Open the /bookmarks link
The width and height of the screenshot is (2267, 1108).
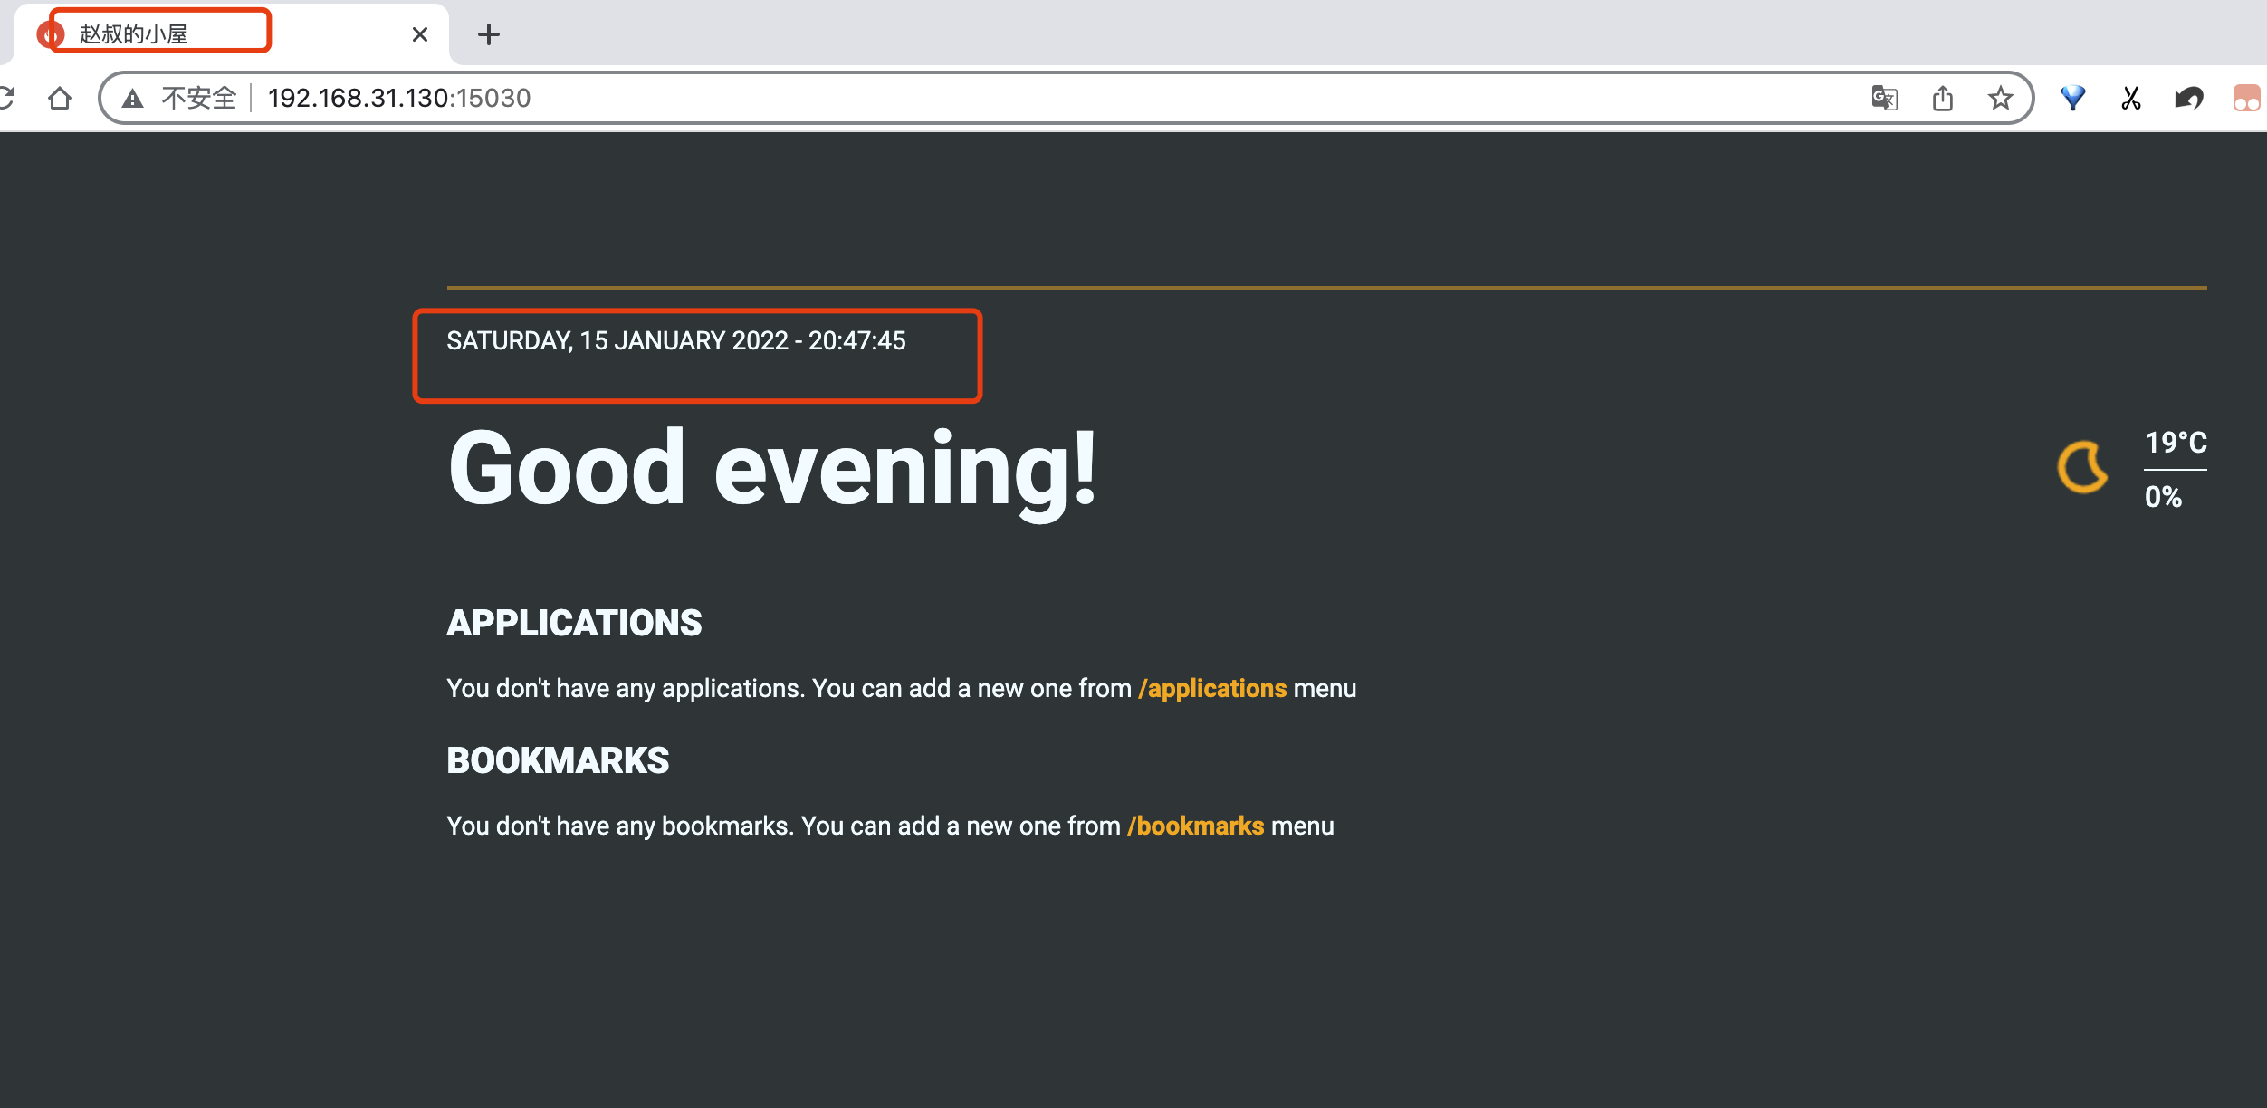(1195, 826)
